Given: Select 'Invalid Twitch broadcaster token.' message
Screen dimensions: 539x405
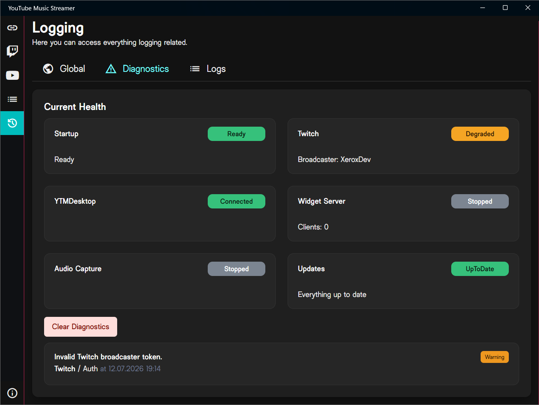Looking at the screenshot, I should tap(108, 357).
